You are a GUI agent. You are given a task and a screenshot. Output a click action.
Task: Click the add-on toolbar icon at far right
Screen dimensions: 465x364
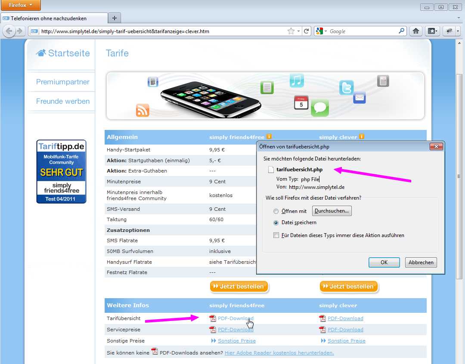pos(449,31)
